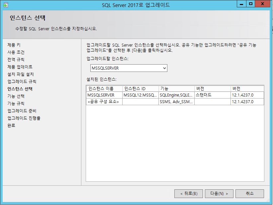Select the 업그레이드 규칙 step
This screenshot has width=273, height=205.
22,82
